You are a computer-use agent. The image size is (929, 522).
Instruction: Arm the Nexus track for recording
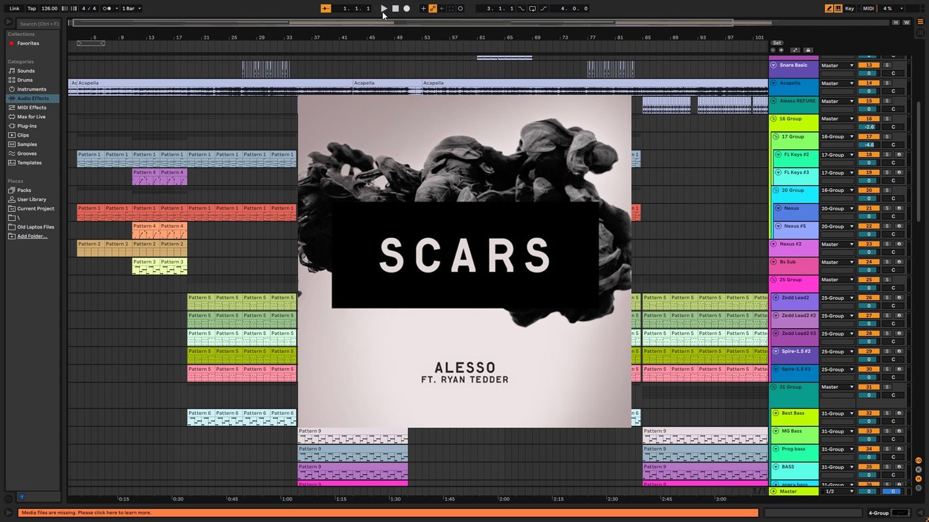point(899,209)
